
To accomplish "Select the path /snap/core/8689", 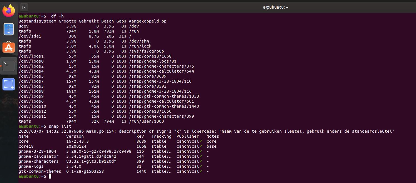I will (148, 76).
